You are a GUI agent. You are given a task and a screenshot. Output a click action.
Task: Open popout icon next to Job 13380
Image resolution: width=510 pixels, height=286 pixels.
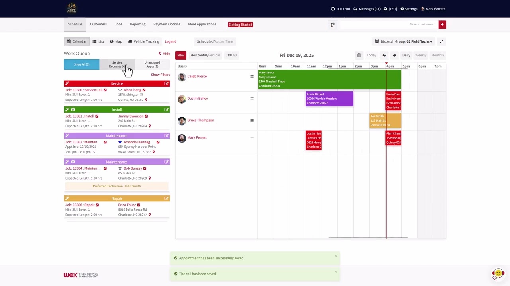(105, 90)
